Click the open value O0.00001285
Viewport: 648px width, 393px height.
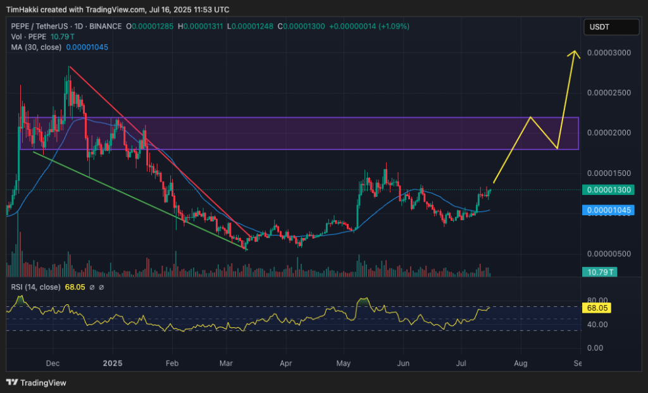pyautogui.click(x=149, y=27)
